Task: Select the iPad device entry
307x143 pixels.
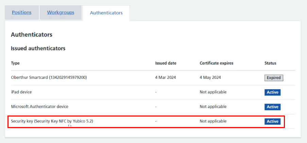Action: 21,92
